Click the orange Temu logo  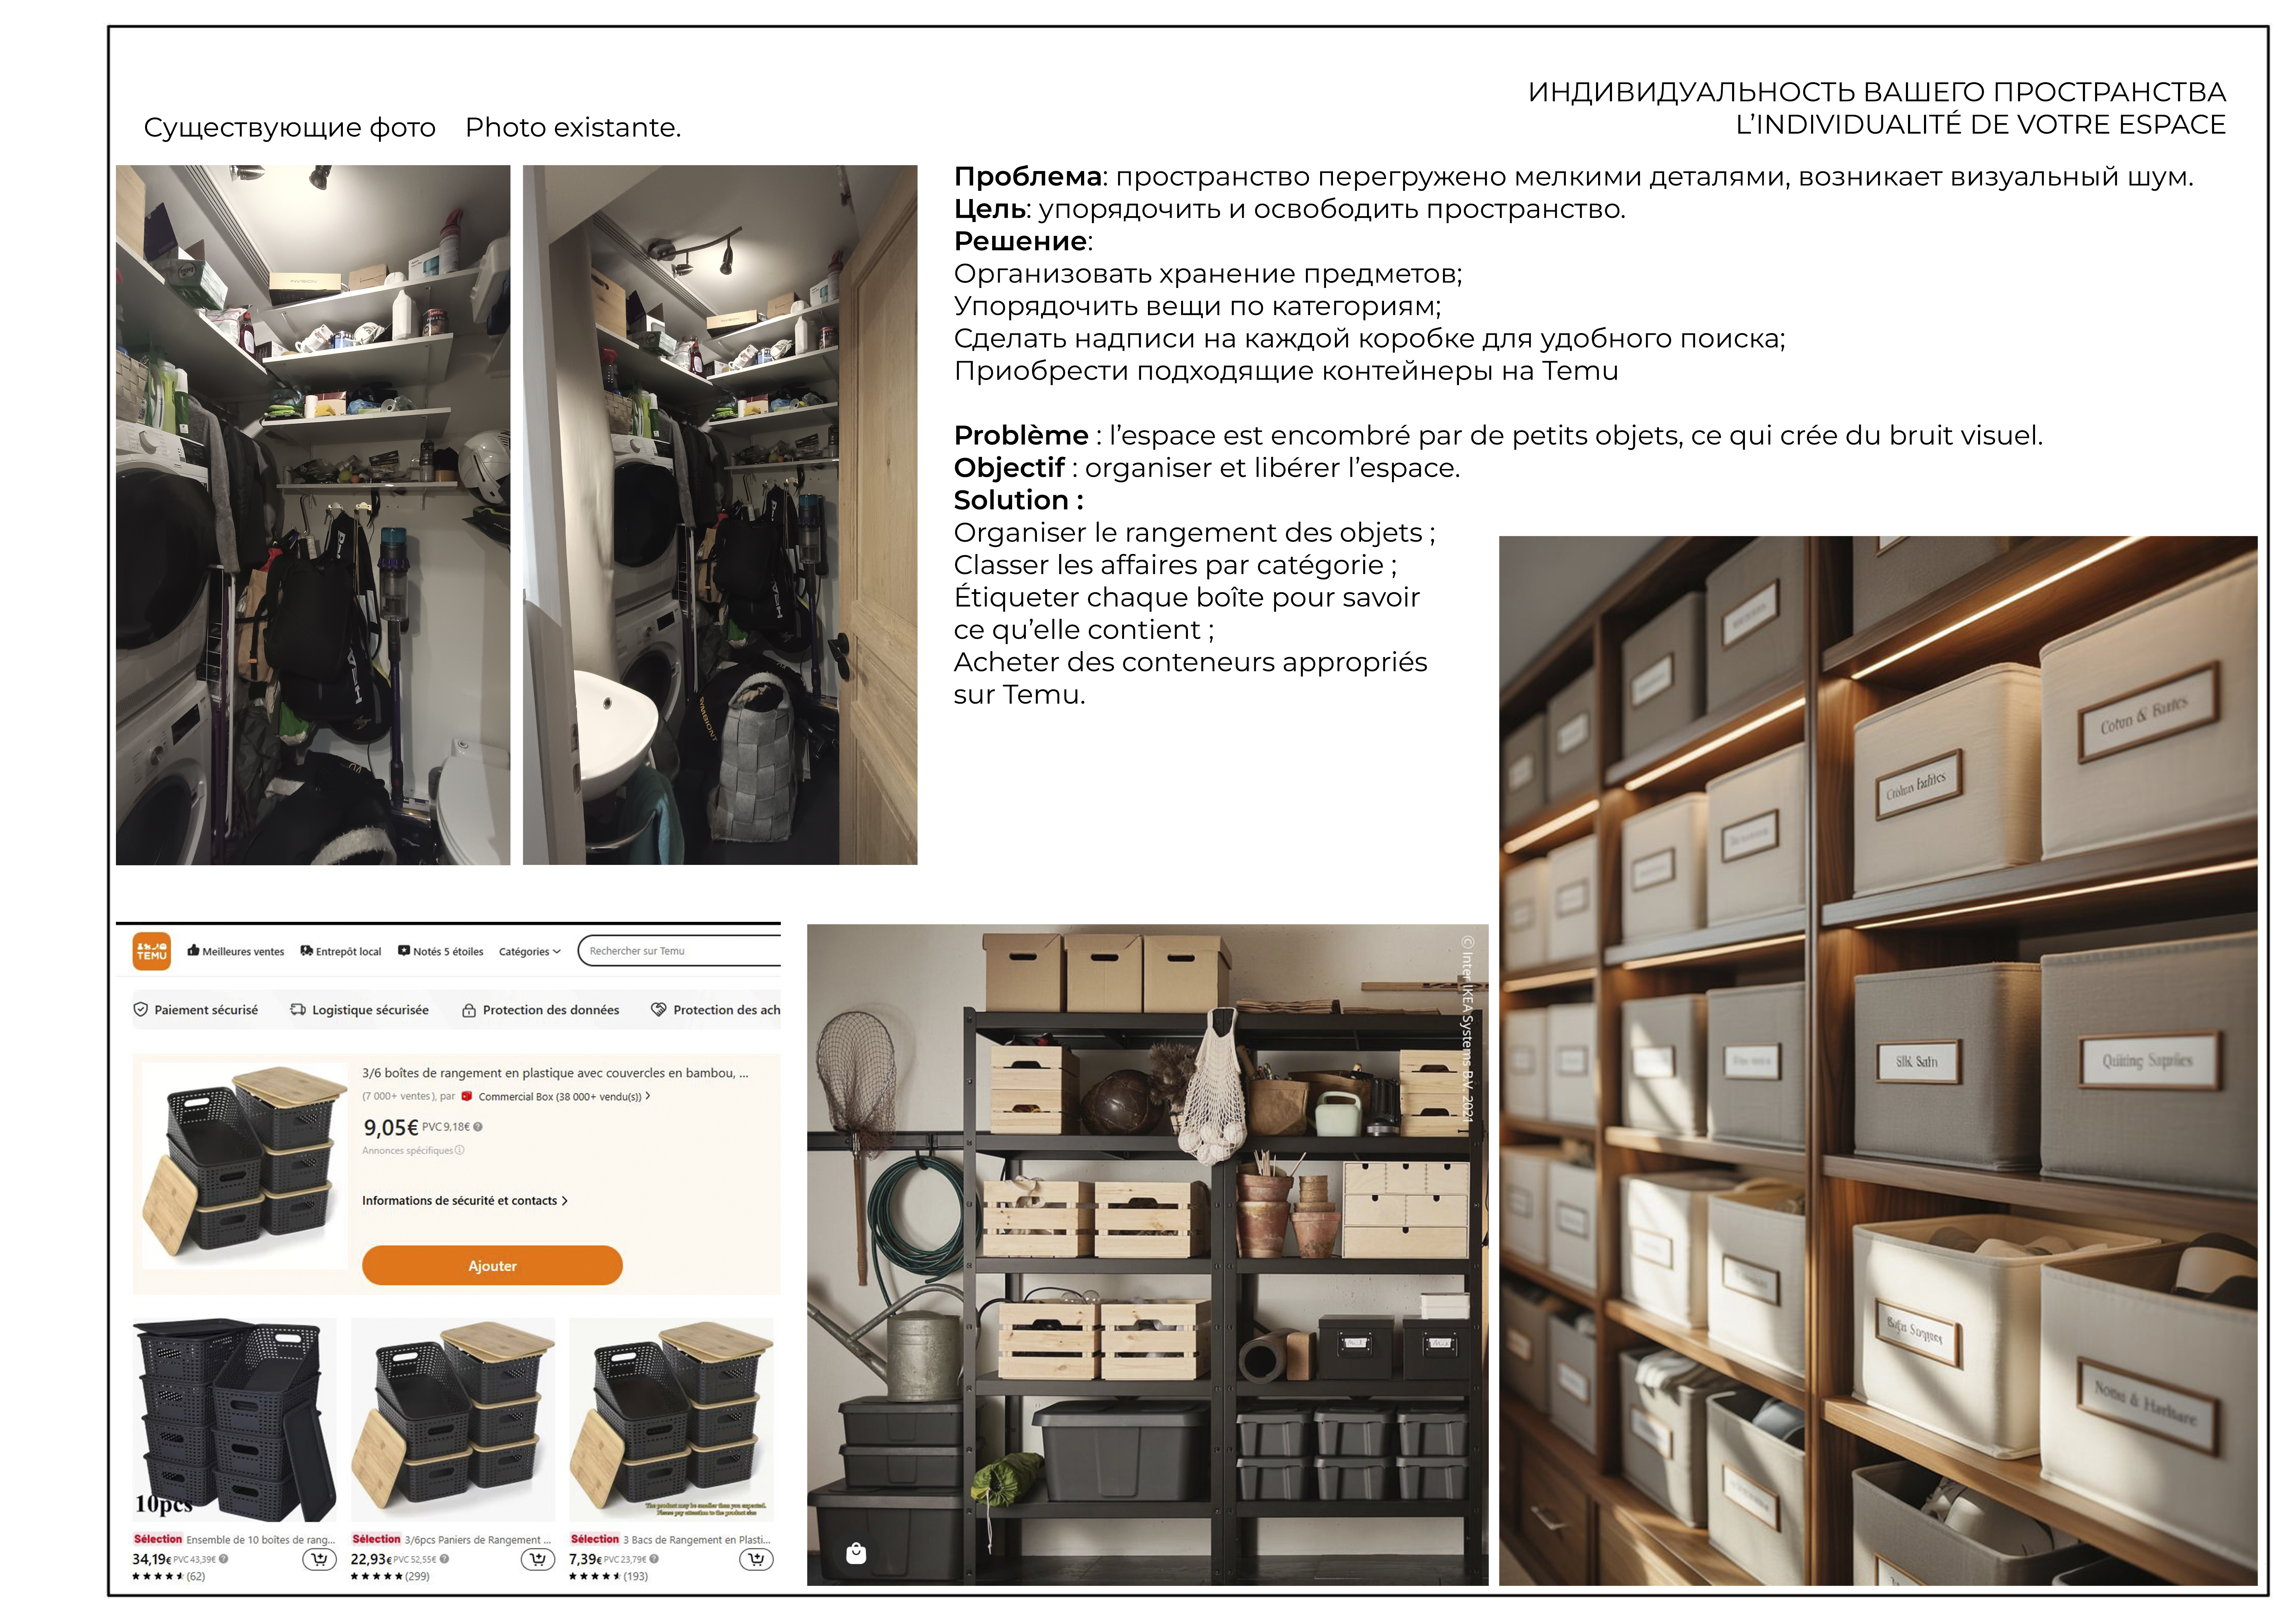(152, 951)
